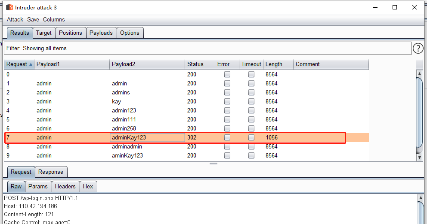Click results table scrollbar up arrow
The image size is (427, 224).
point(419,73)
